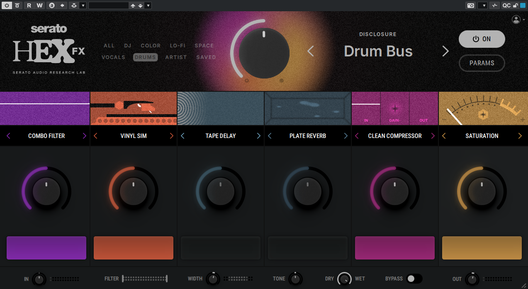The image size is (528, 289).
Task: Select the COLOR preset category
Action: 151,46
